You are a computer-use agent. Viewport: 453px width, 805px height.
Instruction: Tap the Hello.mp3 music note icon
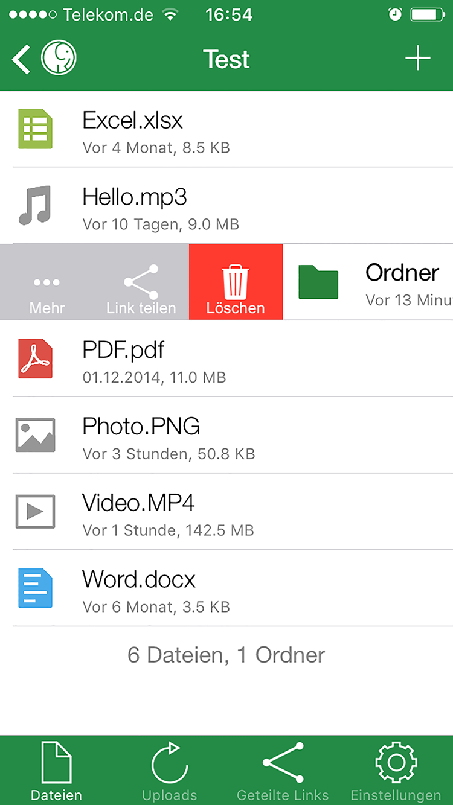[x=35, y=206]
